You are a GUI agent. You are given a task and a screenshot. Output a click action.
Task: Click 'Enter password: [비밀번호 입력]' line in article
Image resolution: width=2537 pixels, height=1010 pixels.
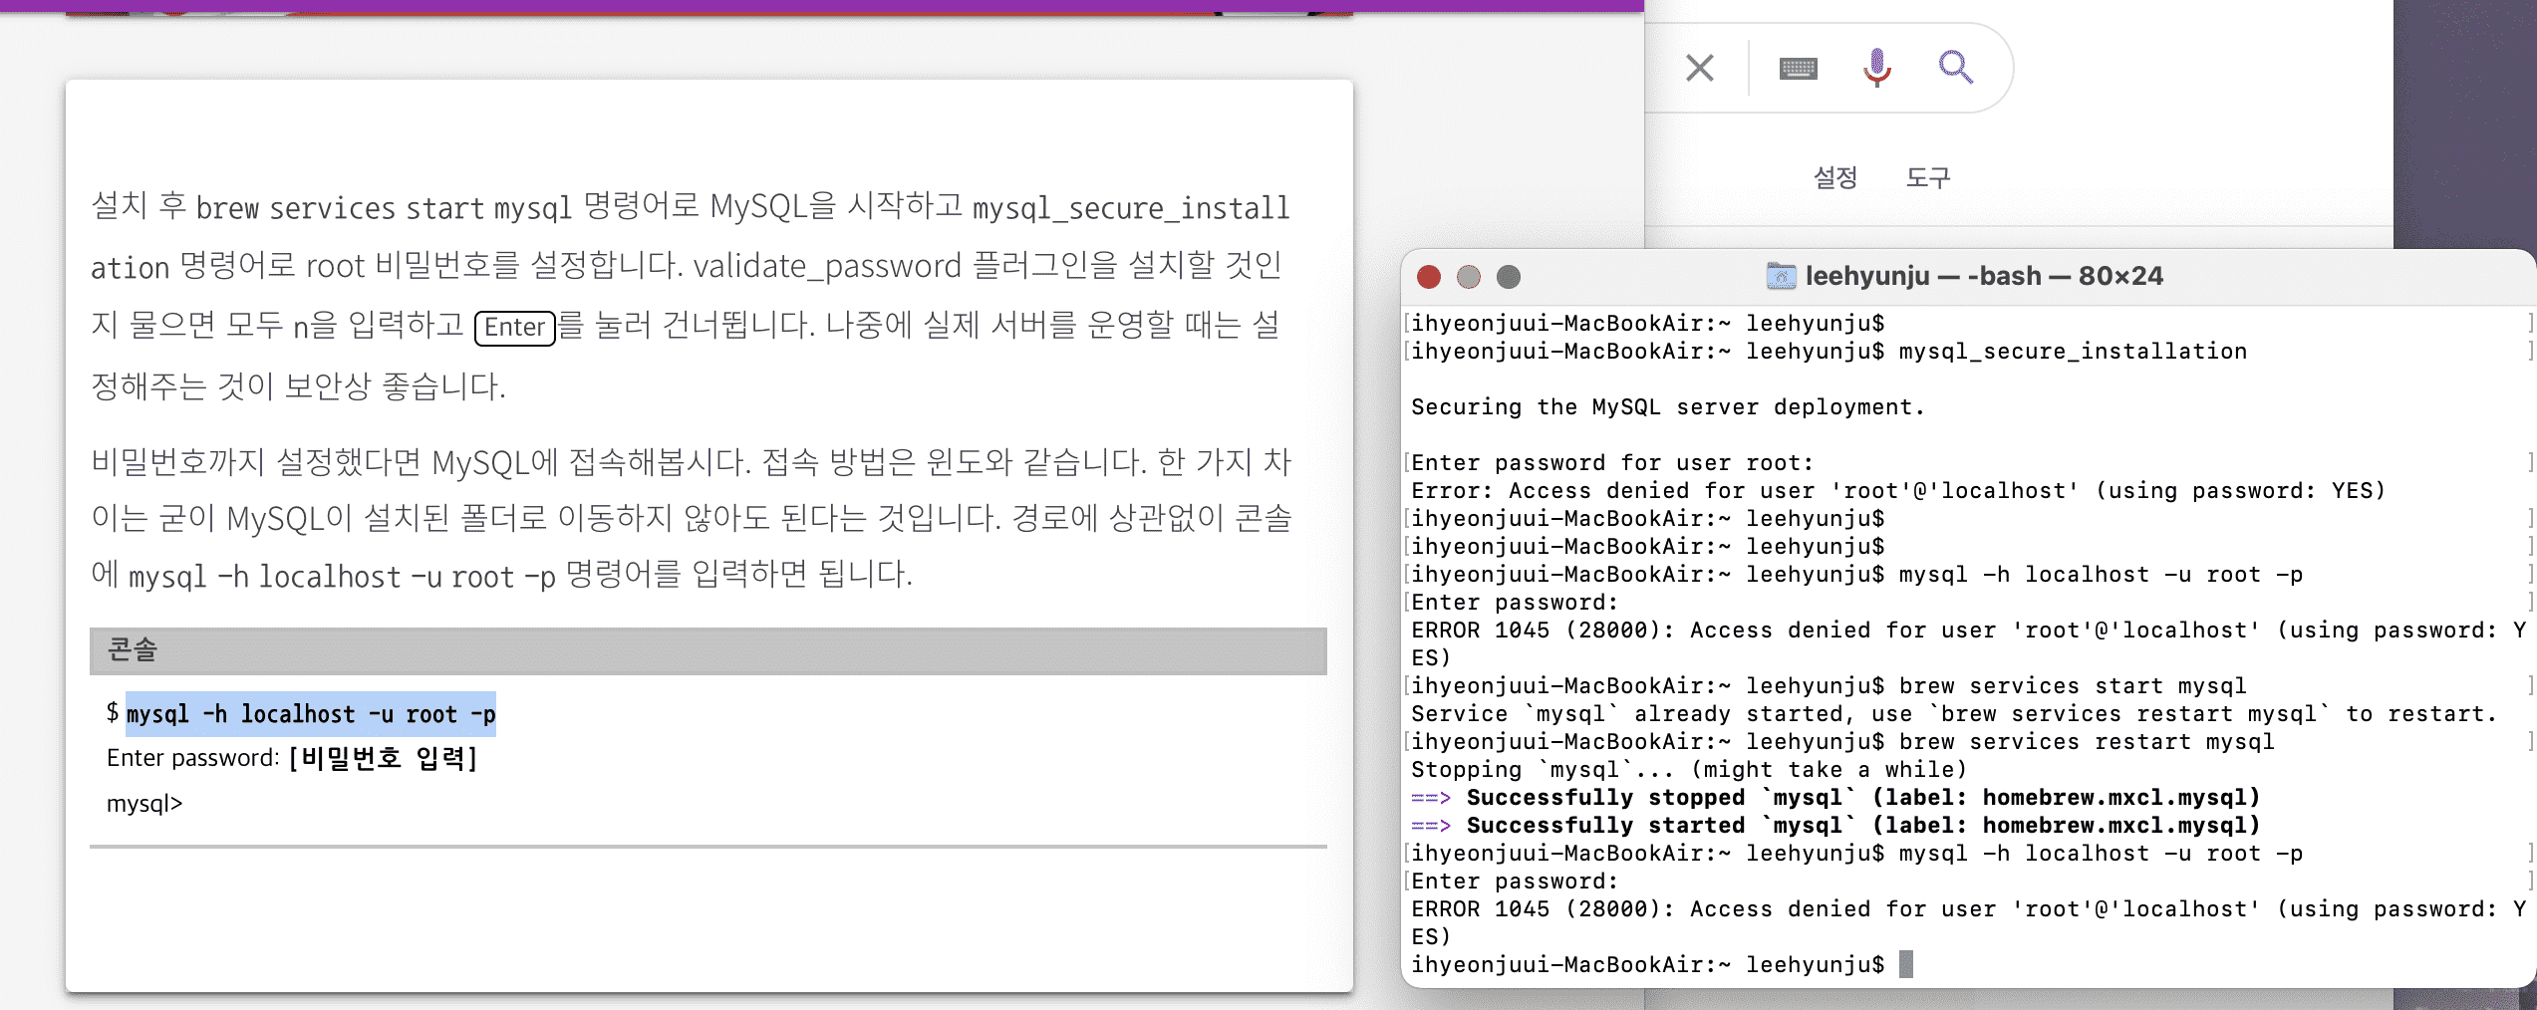292,758
